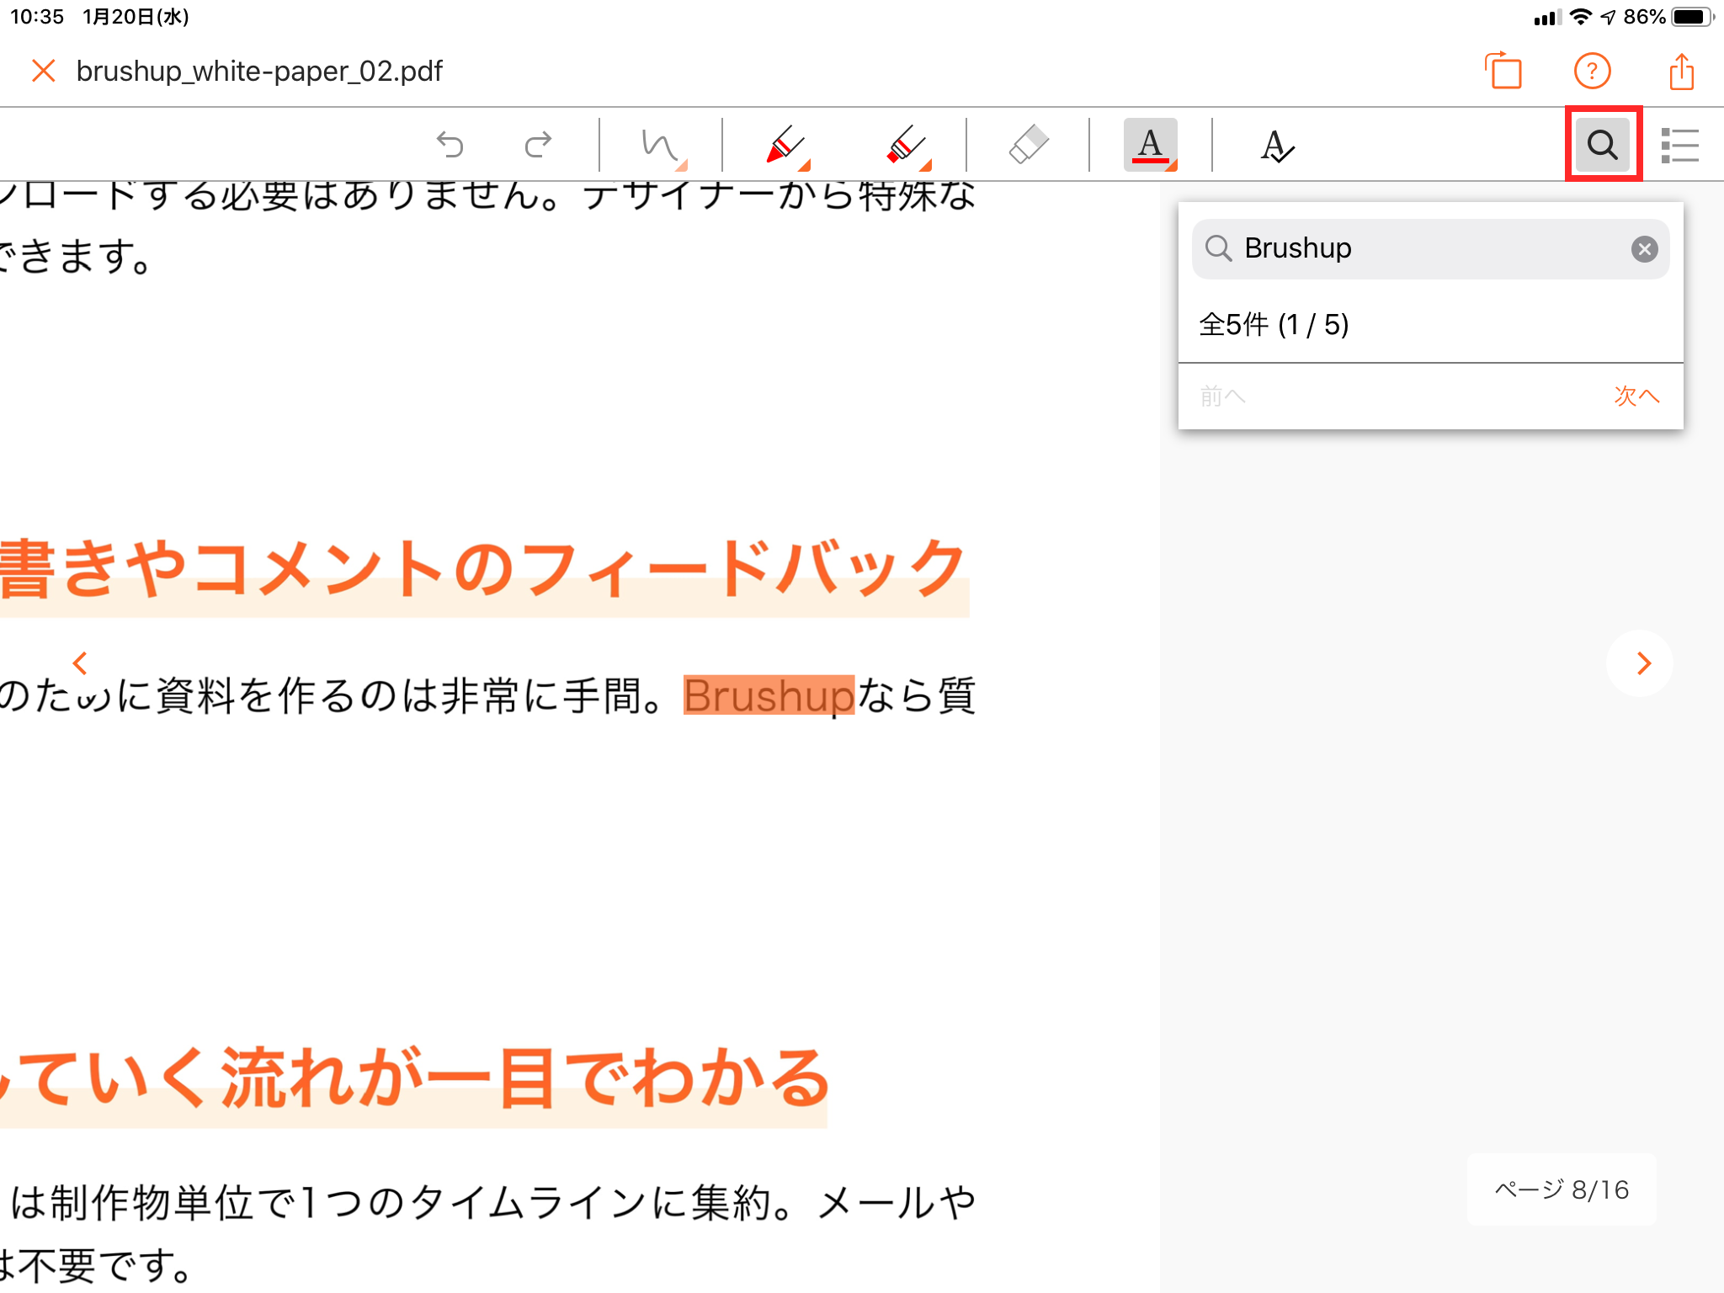1724x1293 pixels.
Task: Click the Brushup search input field
Action: coord(1423,249)
